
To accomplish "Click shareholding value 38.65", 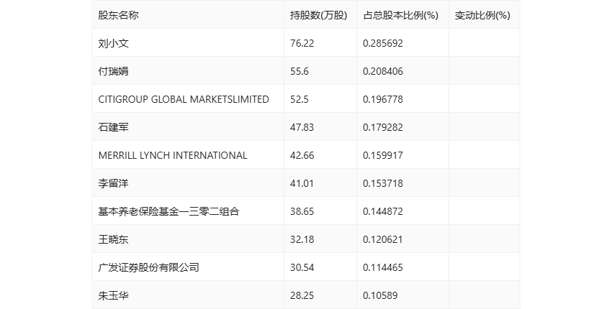I will tap(302, 211).
